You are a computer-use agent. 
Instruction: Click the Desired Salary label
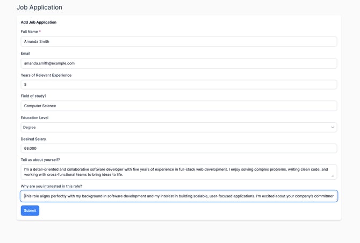point(33,139)
